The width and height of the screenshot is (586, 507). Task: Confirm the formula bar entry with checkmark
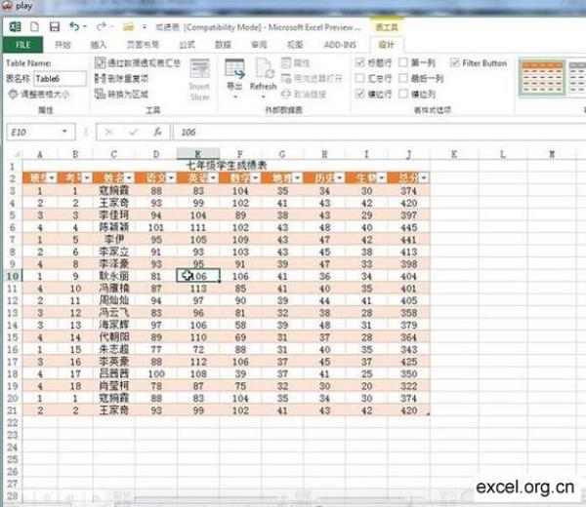click(133, 132)
